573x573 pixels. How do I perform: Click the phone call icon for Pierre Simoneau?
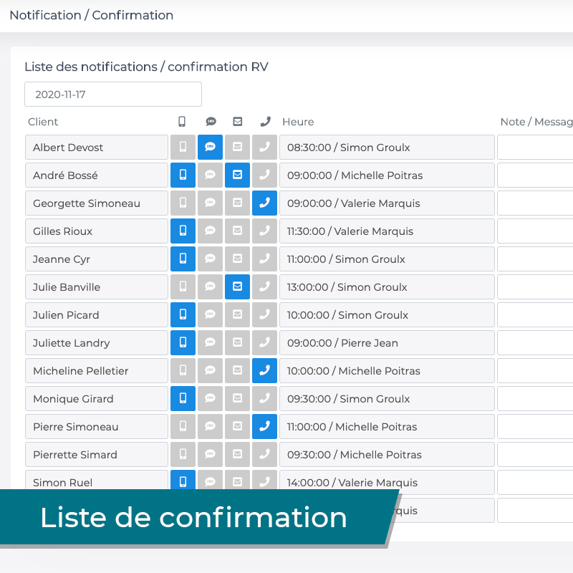click(264, 427)
